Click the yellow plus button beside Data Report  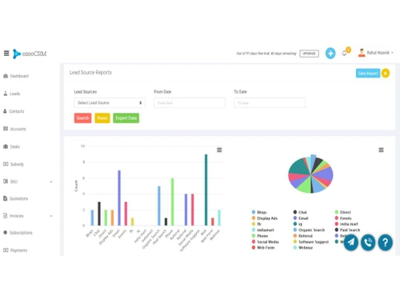point(386,73)
